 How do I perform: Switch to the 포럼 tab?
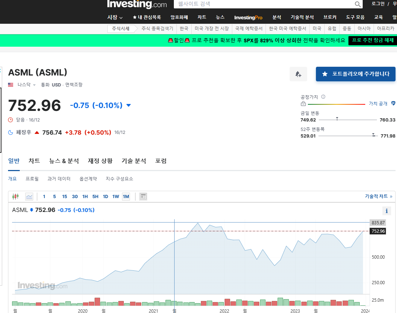[161, 161]
